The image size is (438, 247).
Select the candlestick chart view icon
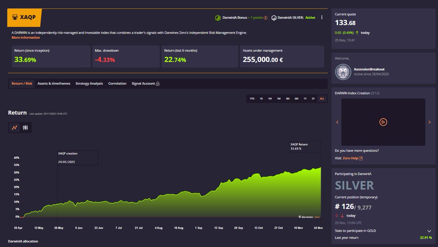[x=25, y=127]
